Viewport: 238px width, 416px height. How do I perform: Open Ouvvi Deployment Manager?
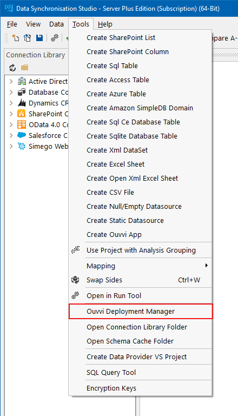pyautogui.click(x=140, y=311)
